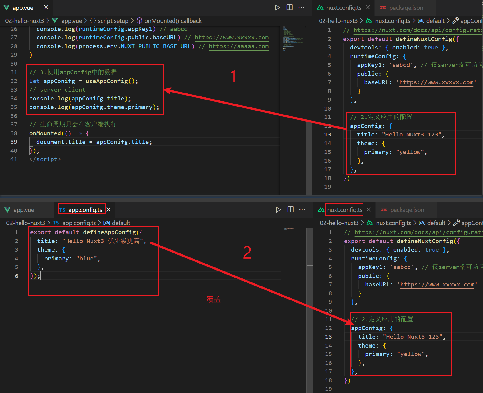Open https://www.xxxxx.com comment link on line 27
This screenshot has height=393, width=483.
click(232, 38)
